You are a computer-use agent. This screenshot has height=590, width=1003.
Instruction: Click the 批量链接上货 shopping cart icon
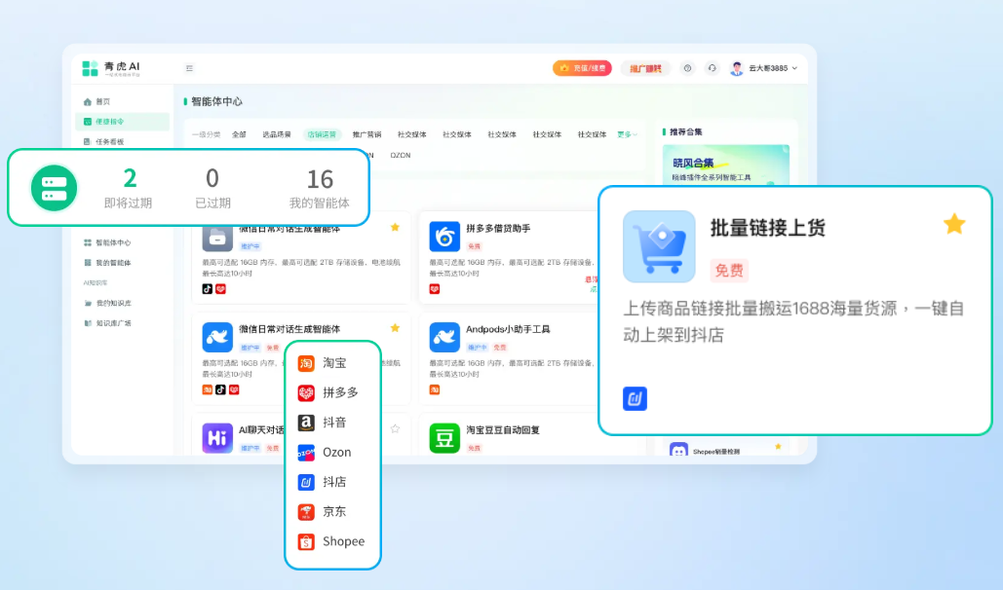(x=659, y=246)
